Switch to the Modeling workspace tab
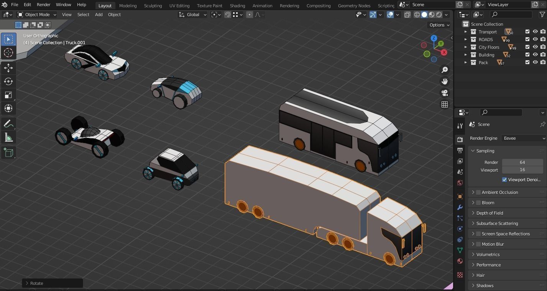 tap(128, 5)
